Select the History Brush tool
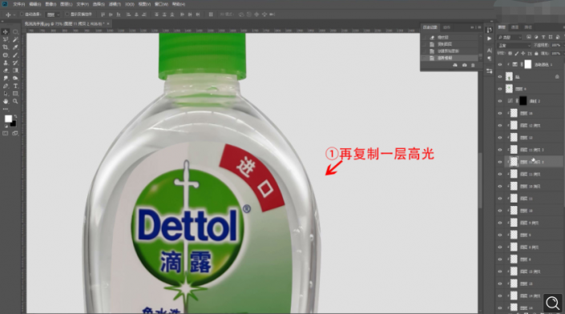 tap(15, 62)
